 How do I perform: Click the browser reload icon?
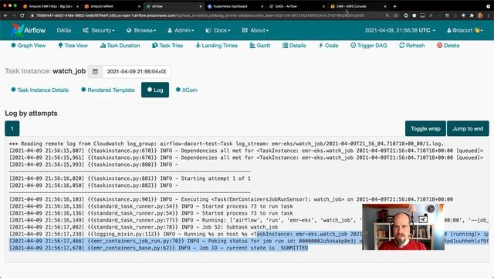(22, 15)
